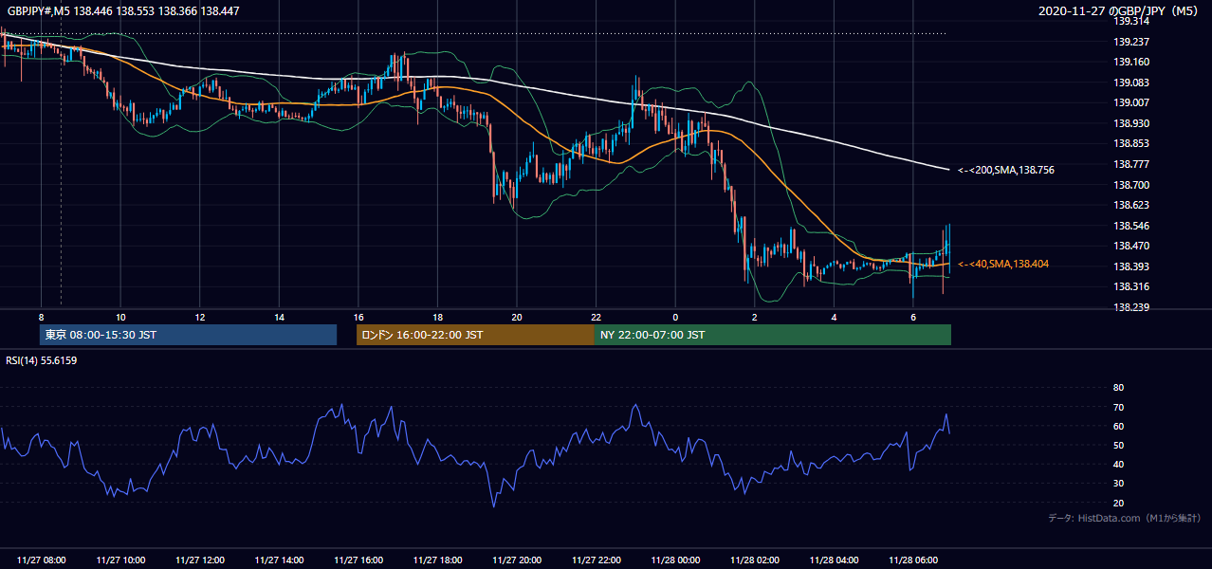Click the chart title 2020-11-27 GBP/JPY (M5)
Image resolution: width=1212 pixels, height=569 pixels.
point(1119,11)
